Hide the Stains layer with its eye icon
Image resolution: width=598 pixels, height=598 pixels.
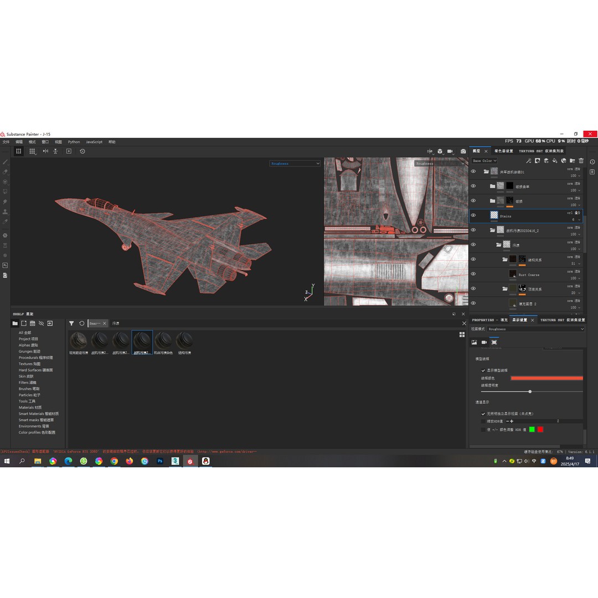(x=473, y=215)
